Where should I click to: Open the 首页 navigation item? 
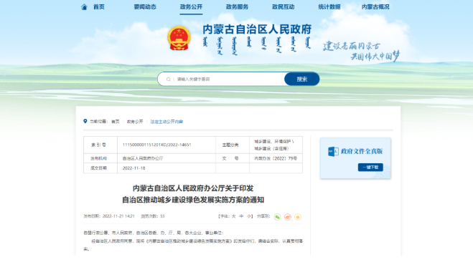click(x=99, y=7)
